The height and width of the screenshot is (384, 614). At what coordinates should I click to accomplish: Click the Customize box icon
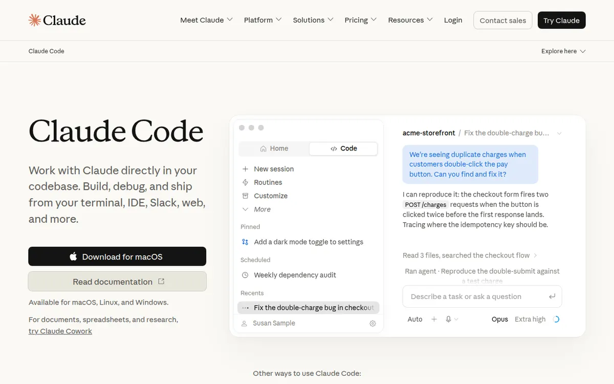click(x=245, y=196)
